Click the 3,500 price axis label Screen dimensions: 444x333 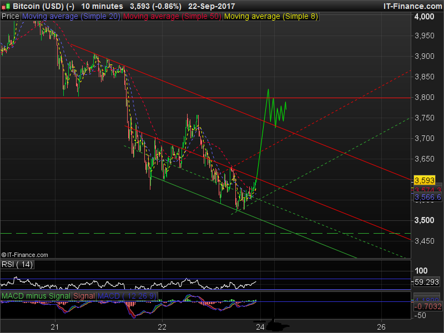point(424,220)
